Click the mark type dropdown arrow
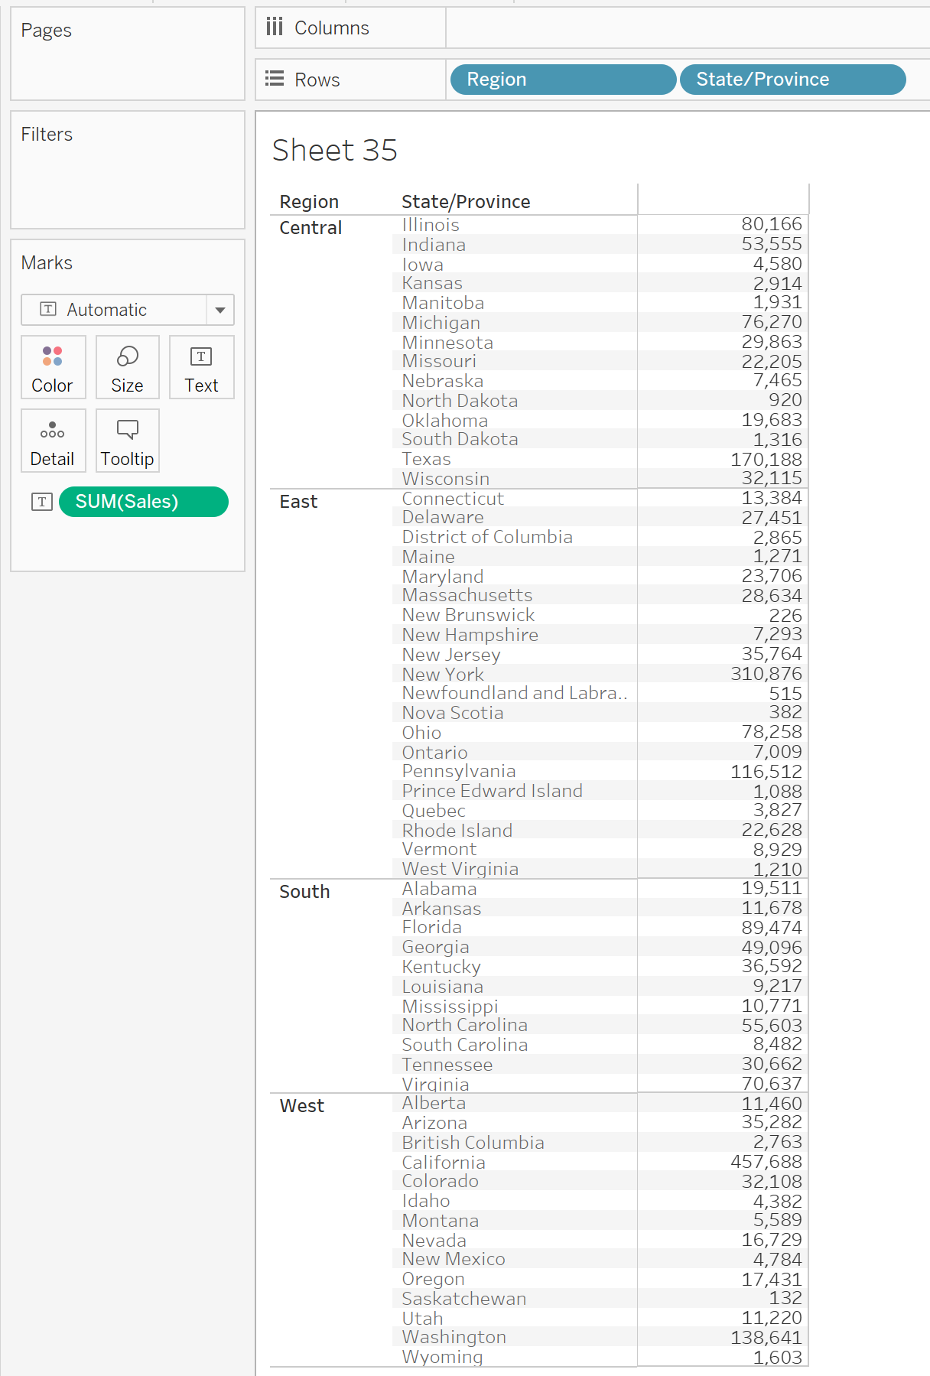This screenshot has width=930, height=1376. click(x=220, y=310)
